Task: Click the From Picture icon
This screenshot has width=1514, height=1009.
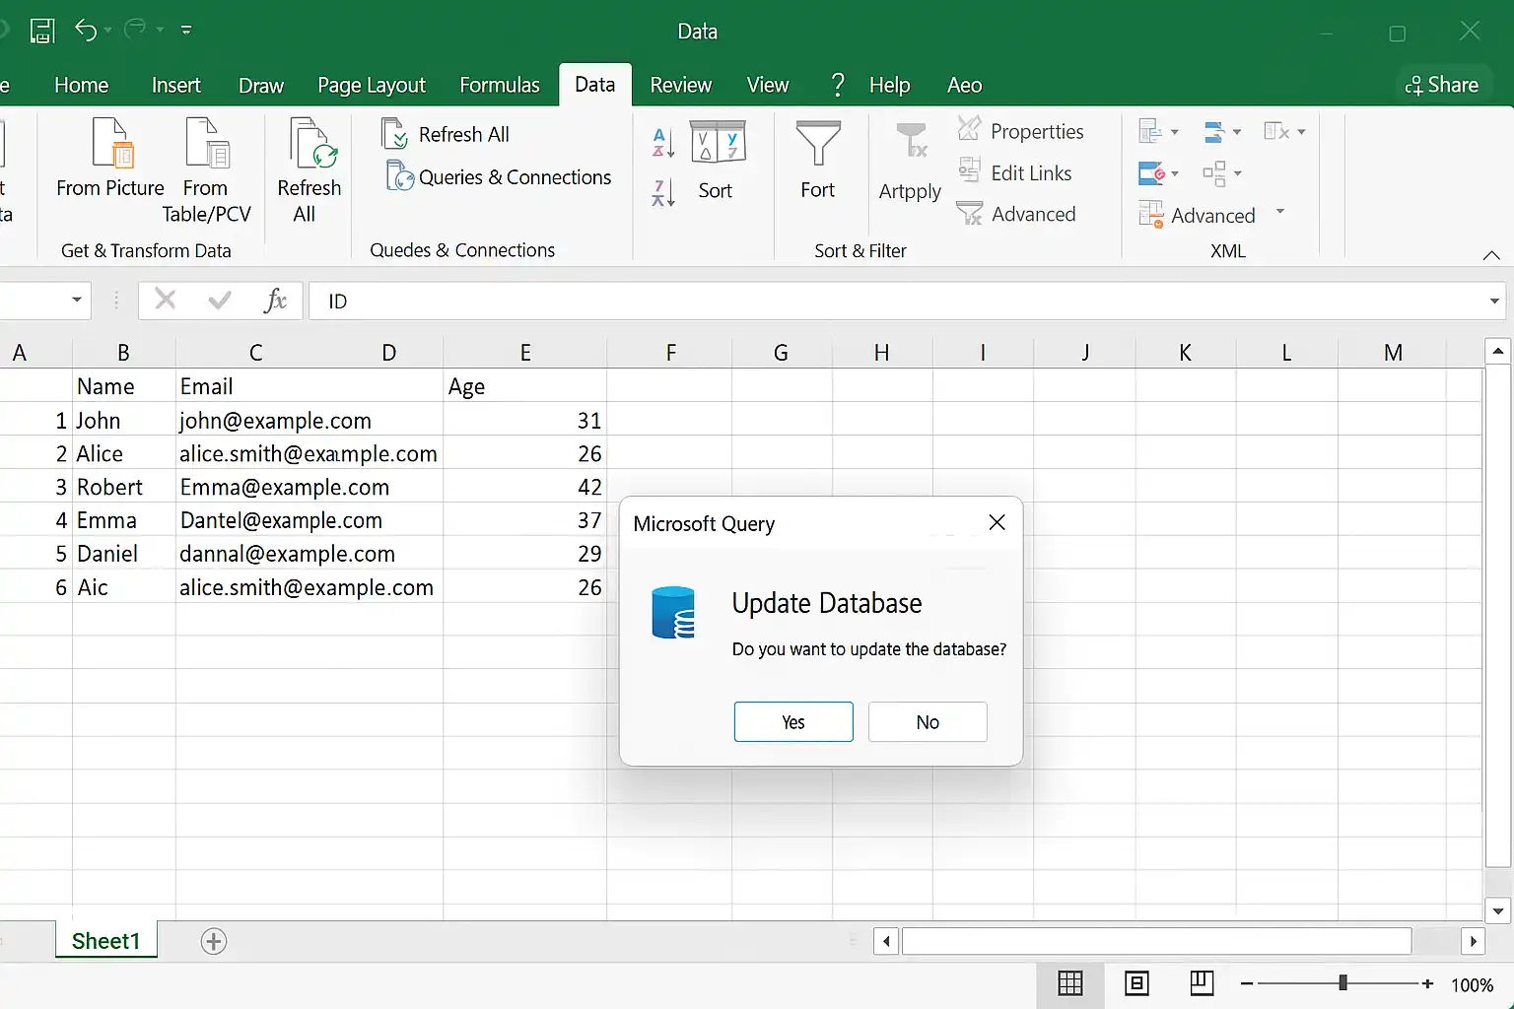Action: (x=111, y=144)
